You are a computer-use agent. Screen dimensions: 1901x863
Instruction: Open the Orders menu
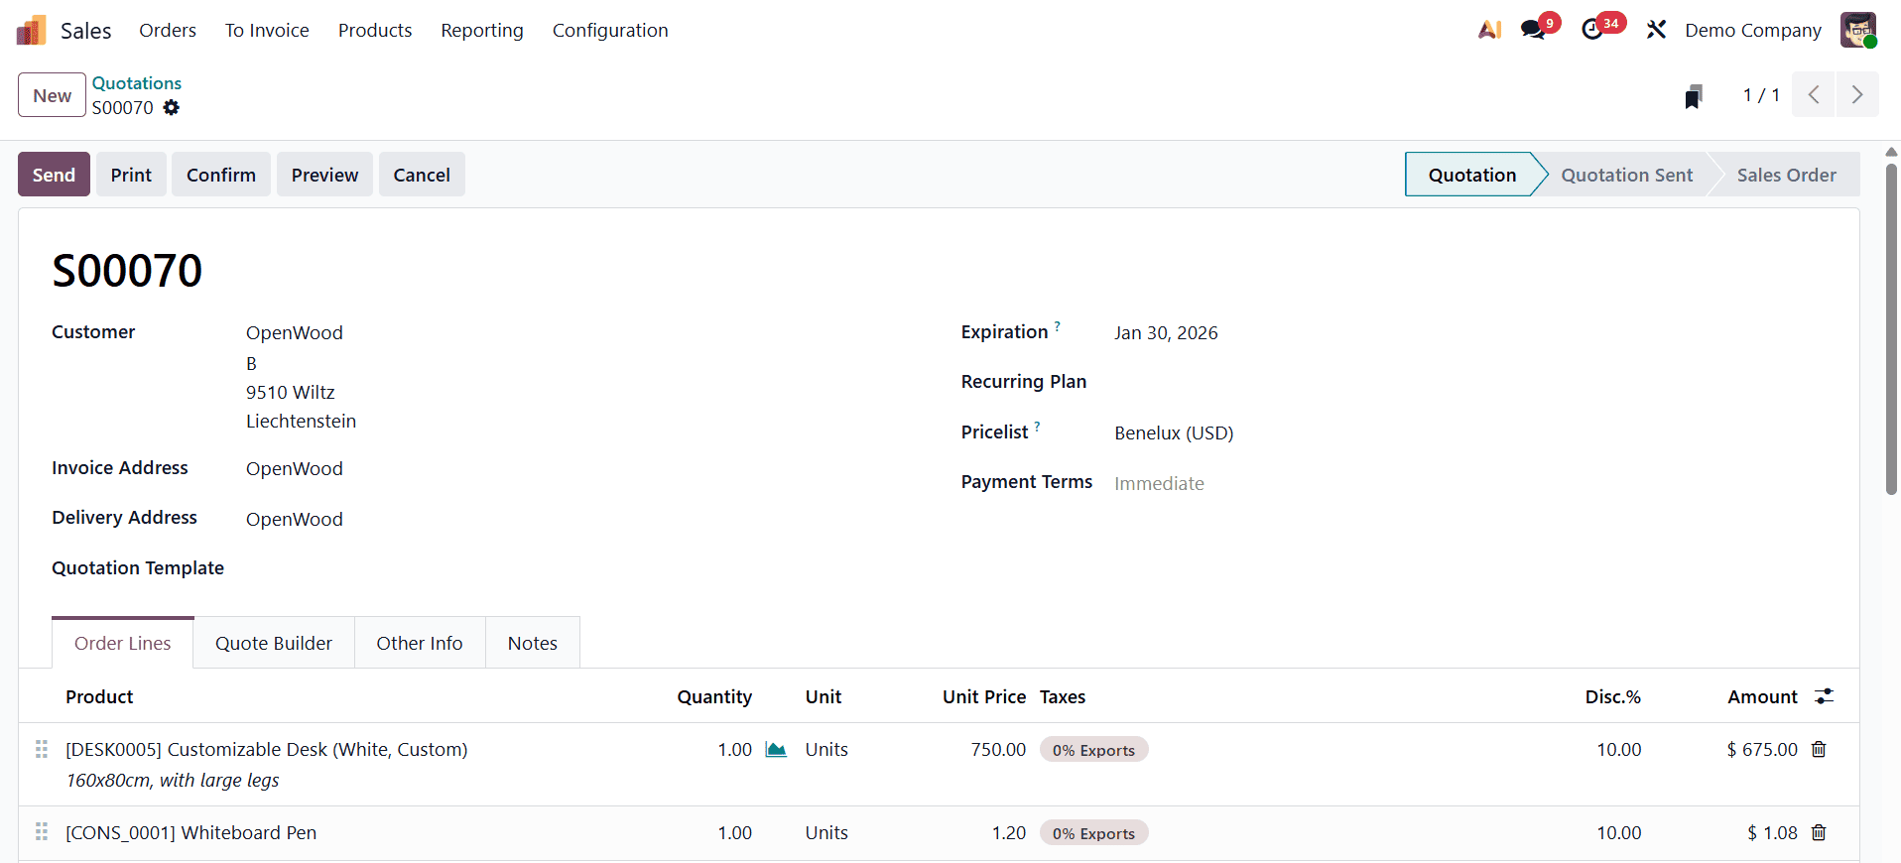point(168,31)
